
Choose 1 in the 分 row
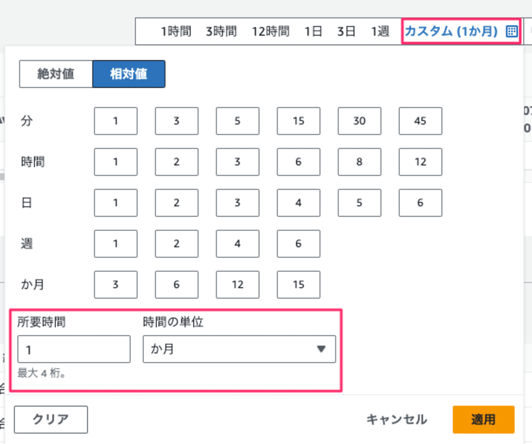click(x=116, y=121)
